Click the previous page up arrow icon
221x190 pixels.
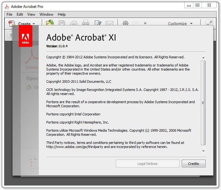point(10,34)
